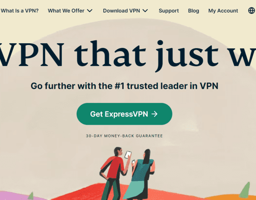Select the What We Offer menu label
This screenshot has width=256, height=200.
pos(66,11)
